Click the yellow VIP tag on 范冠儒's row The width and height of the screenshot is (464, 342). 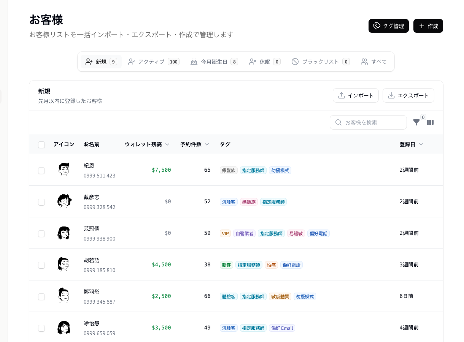tap(225, 233)
